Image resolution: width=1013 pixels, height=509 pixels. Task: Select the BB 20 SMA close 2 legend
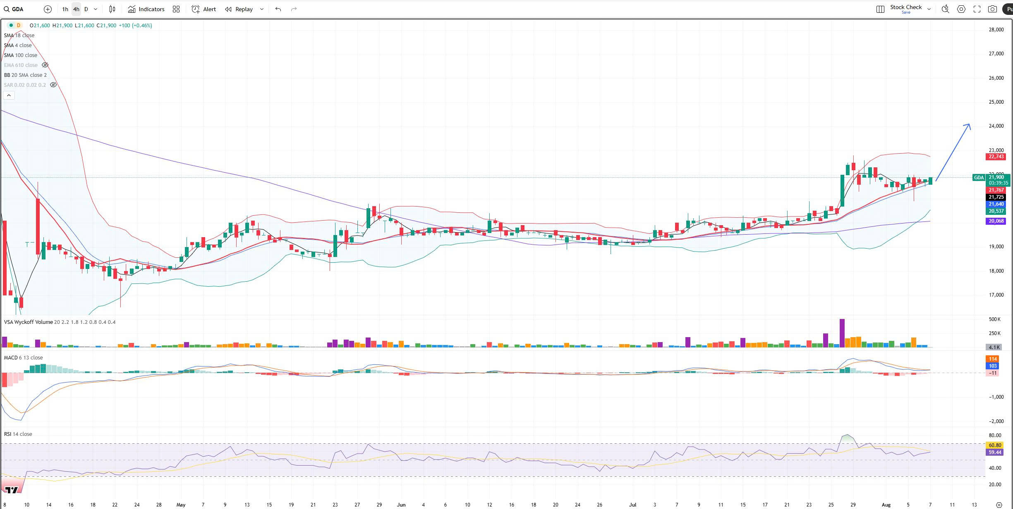click(x=25, y=75)
